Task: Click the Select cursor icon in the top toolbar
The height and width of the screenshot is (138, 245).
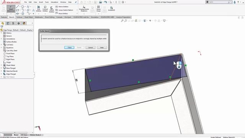Action: 111,2
